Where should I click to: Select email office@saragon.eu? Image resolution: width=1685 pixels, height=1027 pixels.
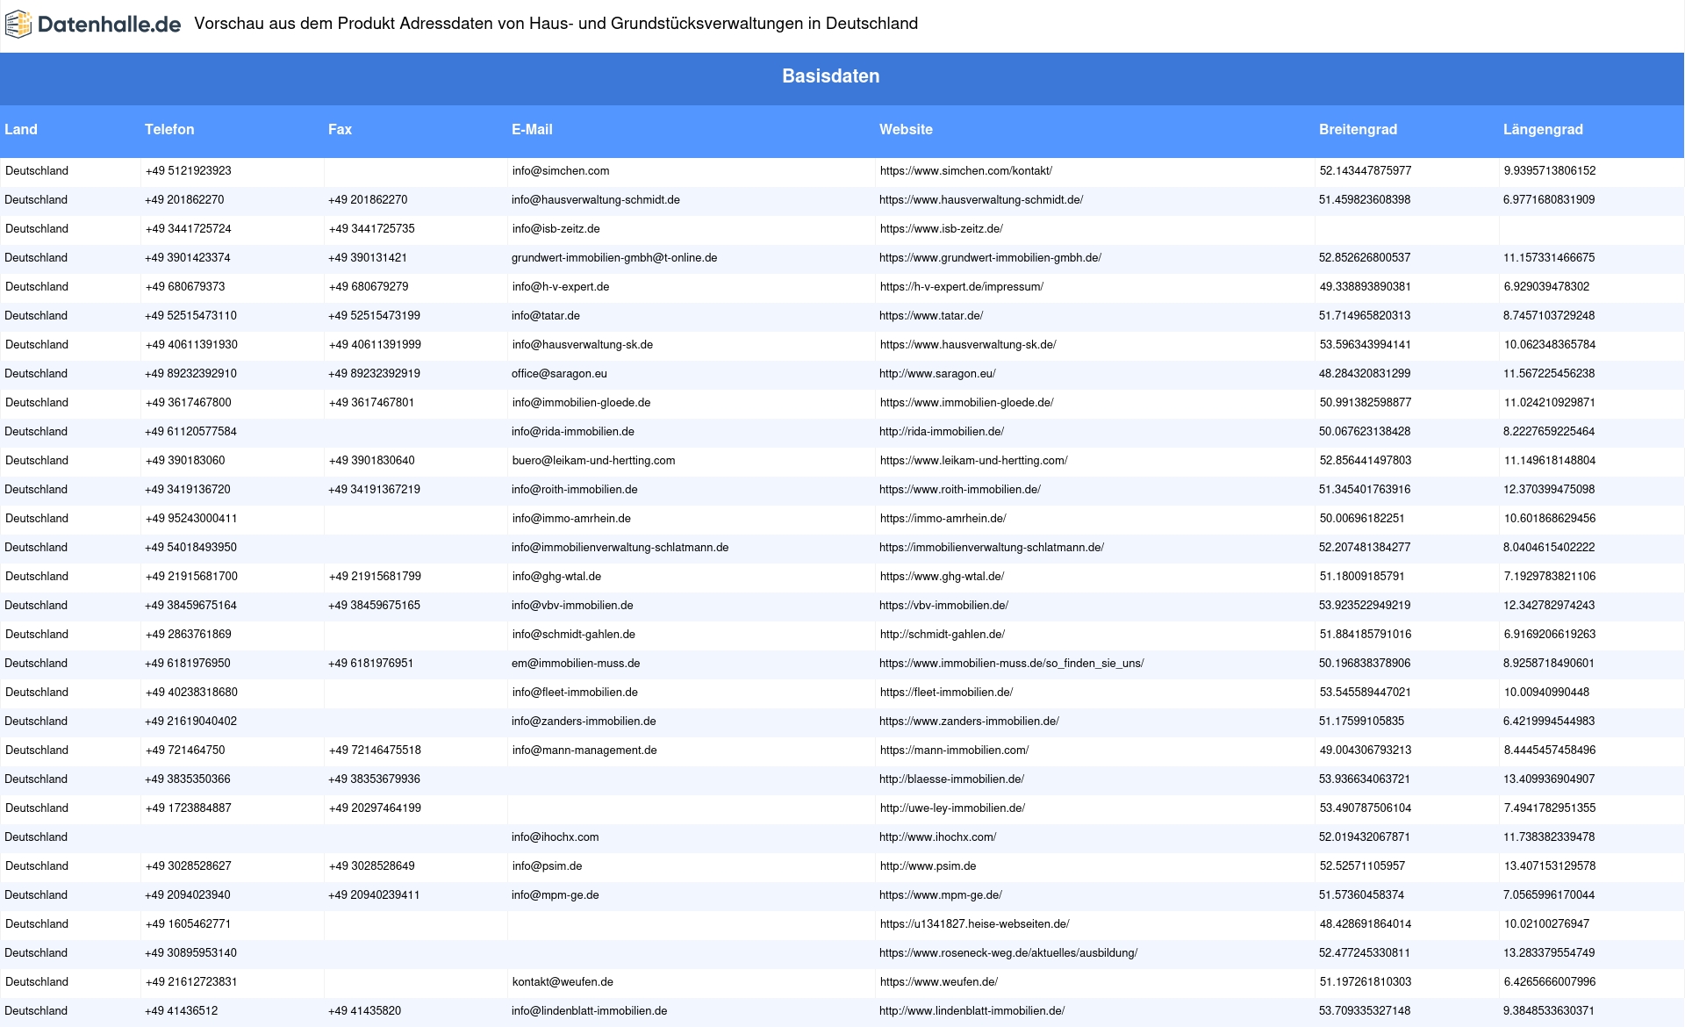coord(559,374)
